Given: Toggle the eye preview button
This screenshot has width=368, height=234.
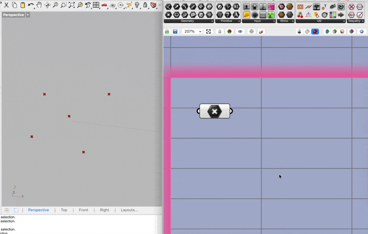Looking at the screenshot, I should coord(240,31).
